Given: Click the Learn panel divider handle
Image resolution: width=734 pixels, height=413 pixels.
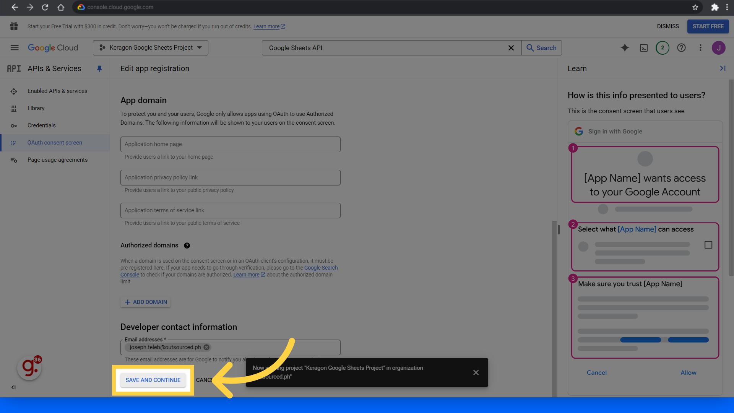Looking at the screenshot, I should 559,229.
